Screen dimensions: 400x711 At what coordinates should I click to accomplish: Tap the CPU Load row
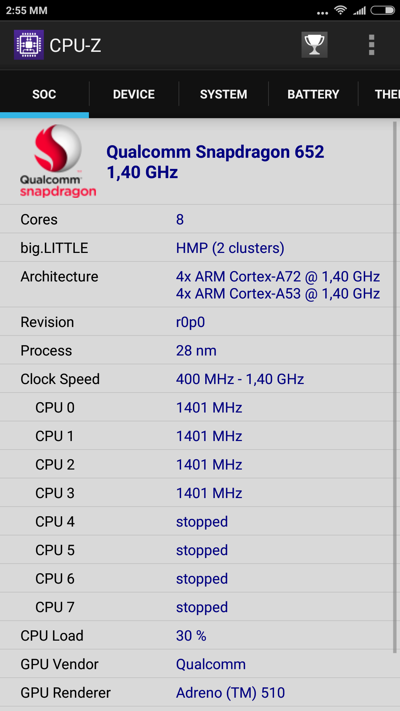pos(200,635)
